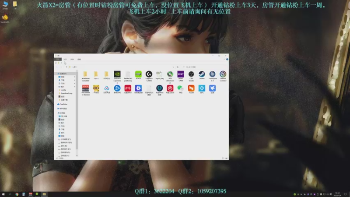Select the Baidu Netdisk shortcut
The height and width of the screenshot is (197, 350).
(x=107, y=89)
